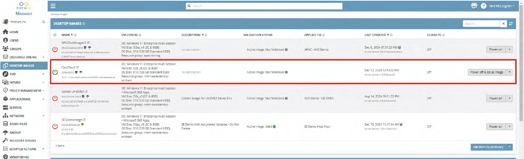Open the hamburger menu icon
Image resolution: width=524 pixels, height=159 pixels.
tap(53, 6)
